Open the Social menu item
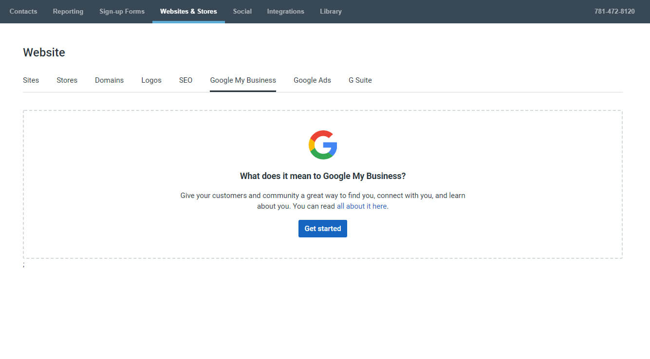650x359 pixels. pos(242,11)
